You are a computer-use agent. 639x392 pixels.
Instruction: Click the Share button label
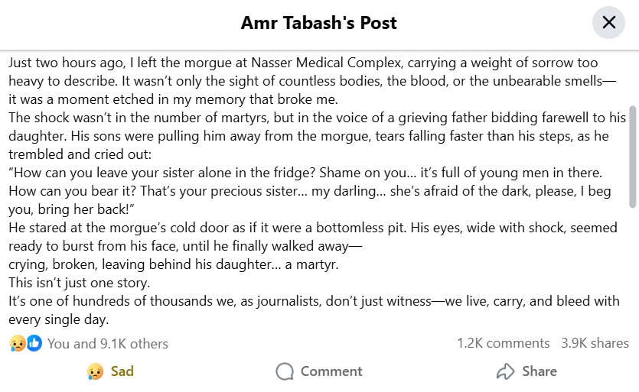tap(540, 371)
